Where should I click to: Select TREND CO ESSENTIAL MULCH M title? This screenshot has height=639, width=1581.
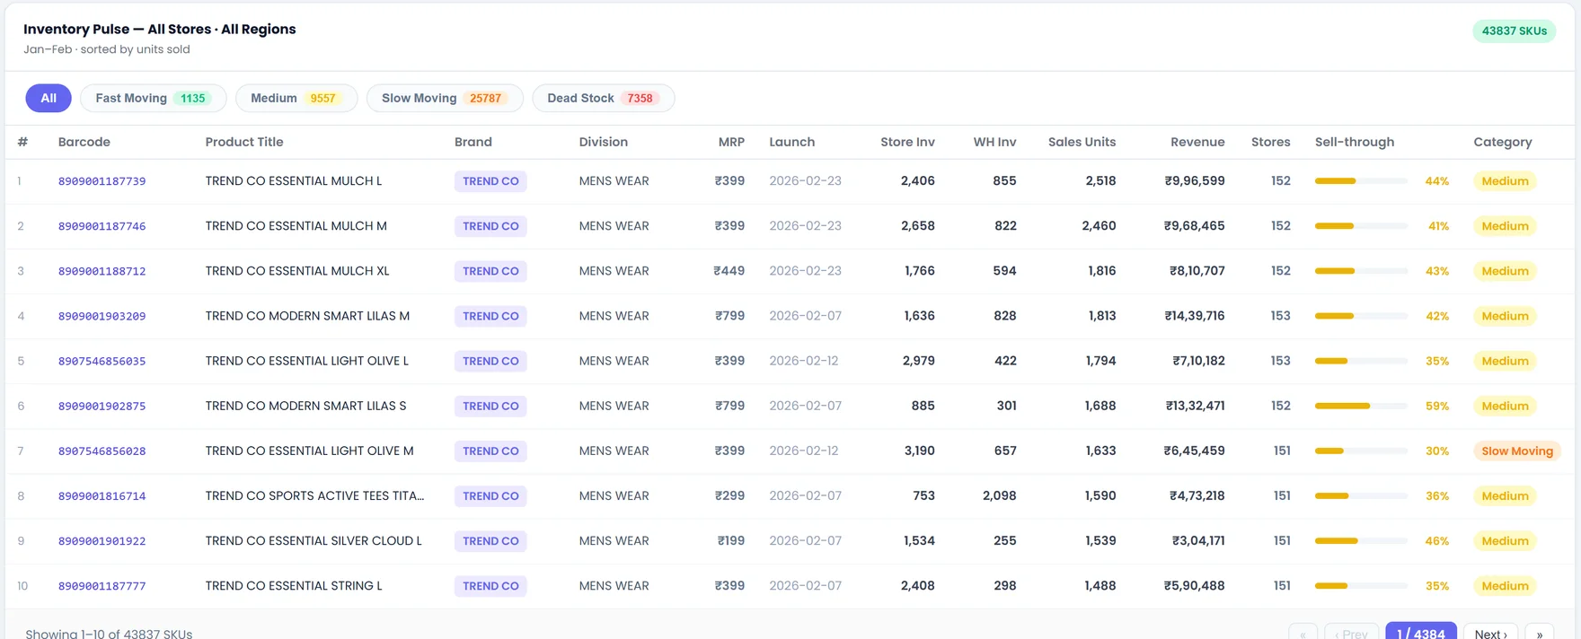[296, 226]
